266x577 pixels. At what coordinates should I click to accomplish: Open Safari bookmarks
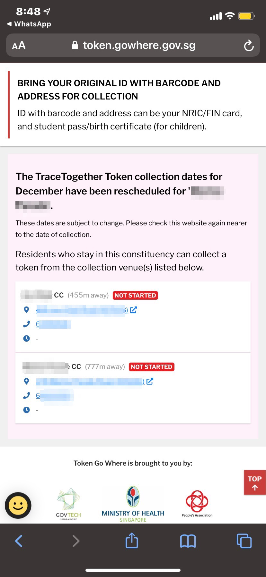pos(188,541)
